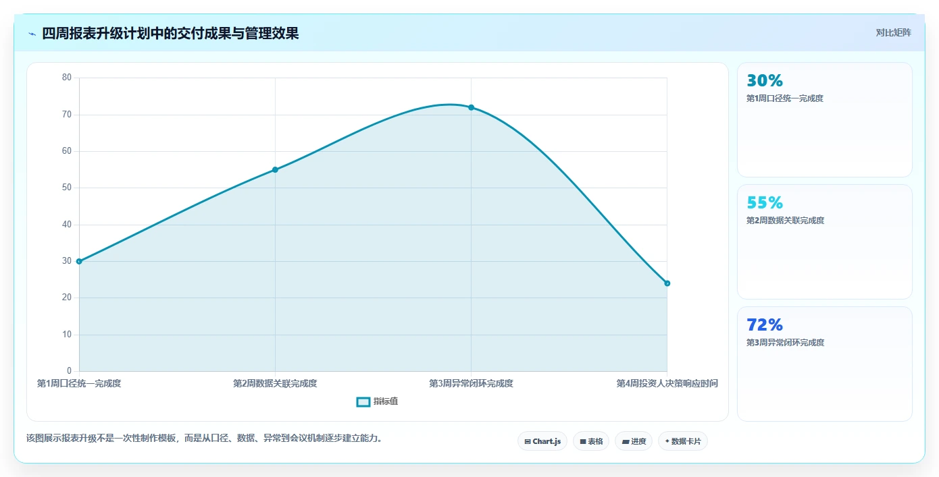Click the lightning icon beside the title

[x=32, y=34]
